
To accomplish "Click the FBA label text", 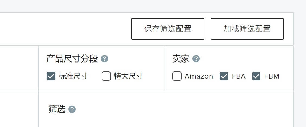I will click(x=239, y=76).
